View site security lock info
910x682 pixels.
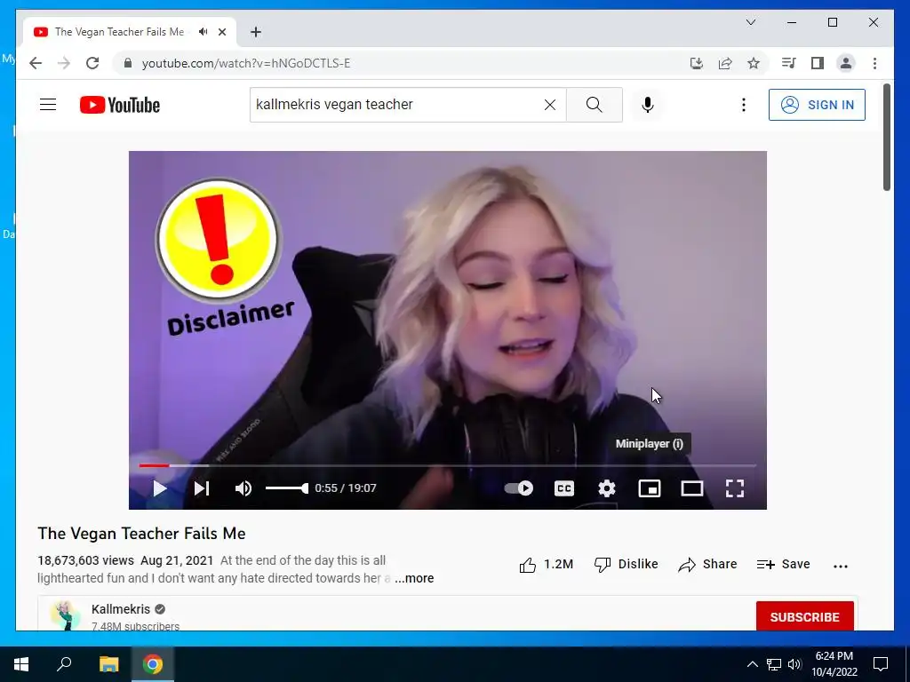pos(128,63)
